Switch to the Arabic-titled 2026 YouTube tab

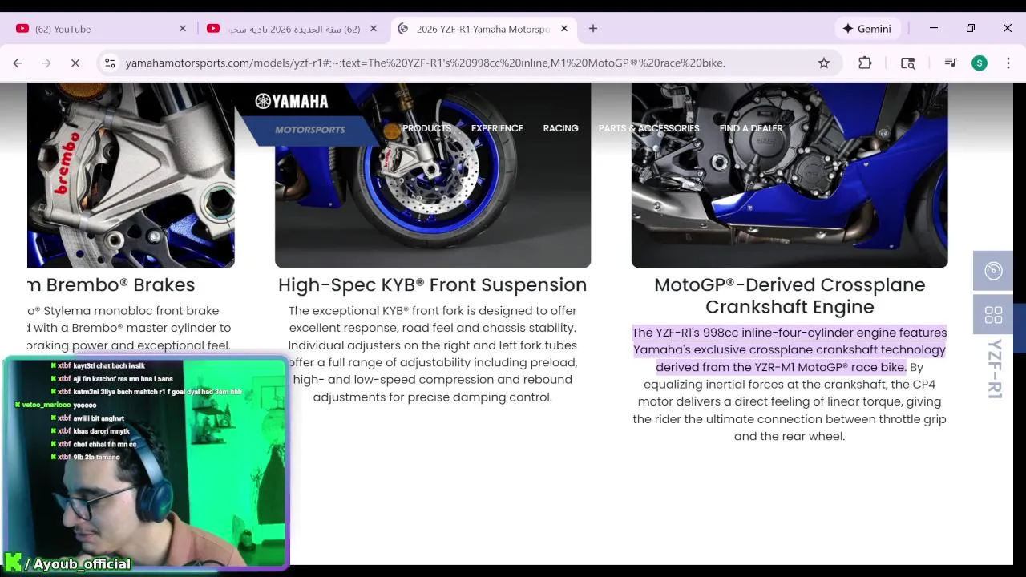(x=293, y=29)
